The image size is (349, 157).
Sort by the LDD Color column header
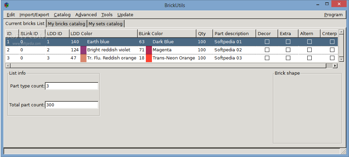[x=103, y=34]
